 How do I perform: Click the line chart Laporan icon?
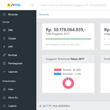(x=4, y=72)
